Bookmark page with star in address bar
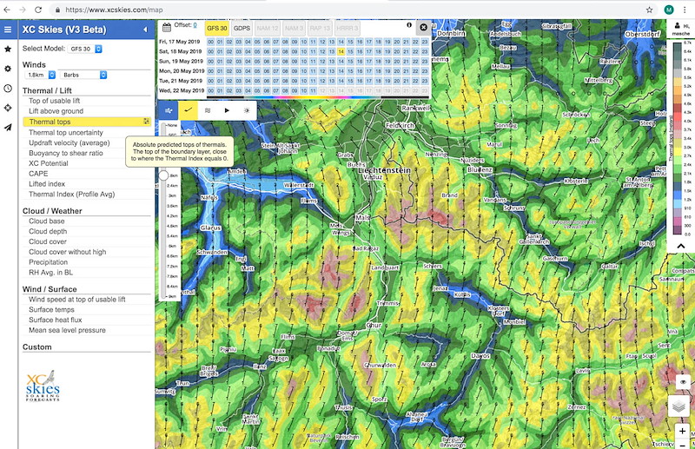The width and height of the screenshot is (695, 449). (649, 10)
